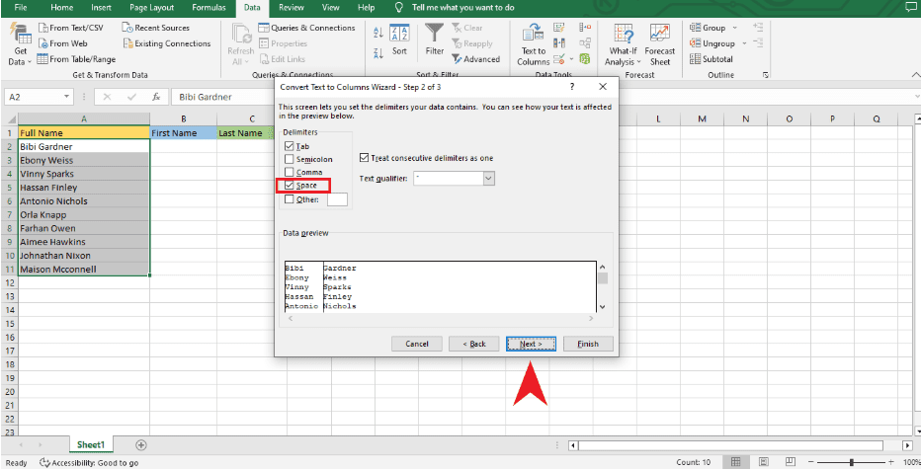The image size is (921, 470).
Task: Show Queries & Connections pane
Action: coord(306,28)
